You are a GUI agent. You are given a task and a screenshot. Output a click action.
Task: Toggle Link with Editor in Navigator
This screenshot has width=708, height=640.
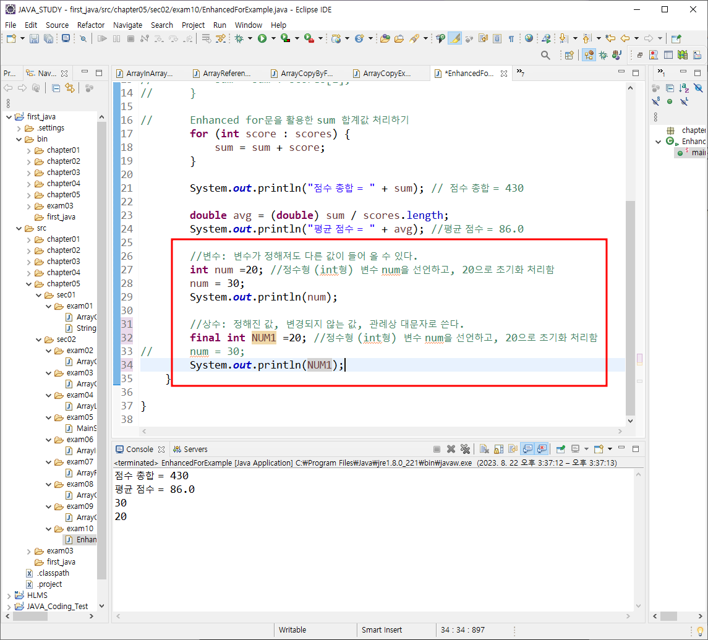(69, 88)
